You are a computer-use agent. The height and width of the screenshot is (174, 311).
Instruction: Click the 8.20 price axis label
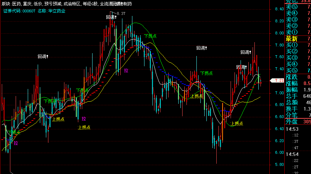(x=279, y=21)
